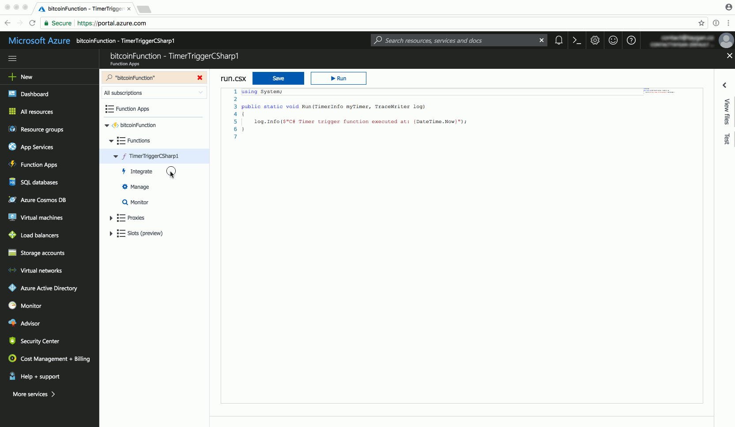This screenshot has width=735, height=427.
Task: Click the SQL databases icon
Action: coord(12,182)
